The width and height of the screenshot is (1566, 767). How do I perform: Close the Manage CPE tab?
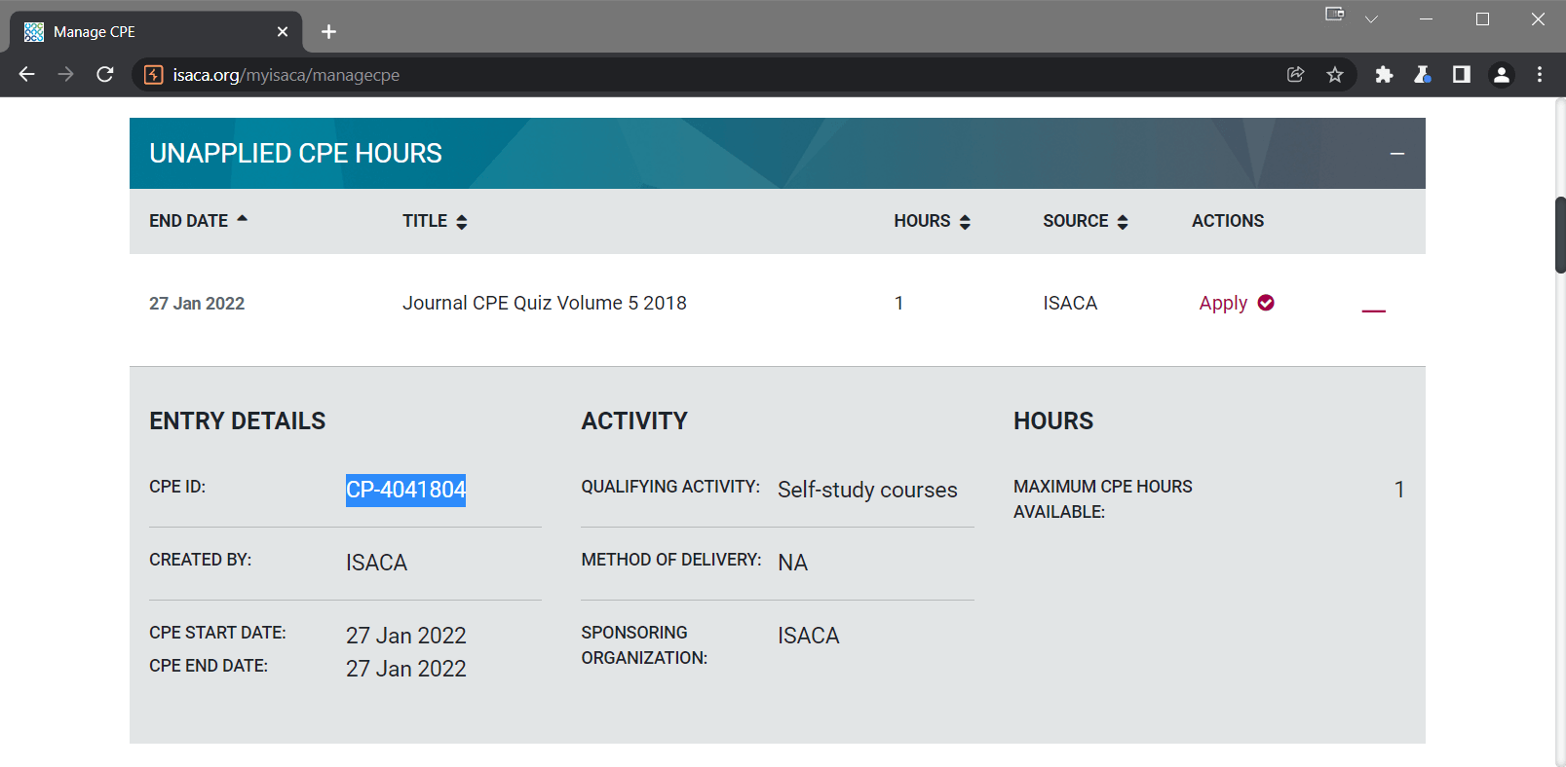point(283,32)
